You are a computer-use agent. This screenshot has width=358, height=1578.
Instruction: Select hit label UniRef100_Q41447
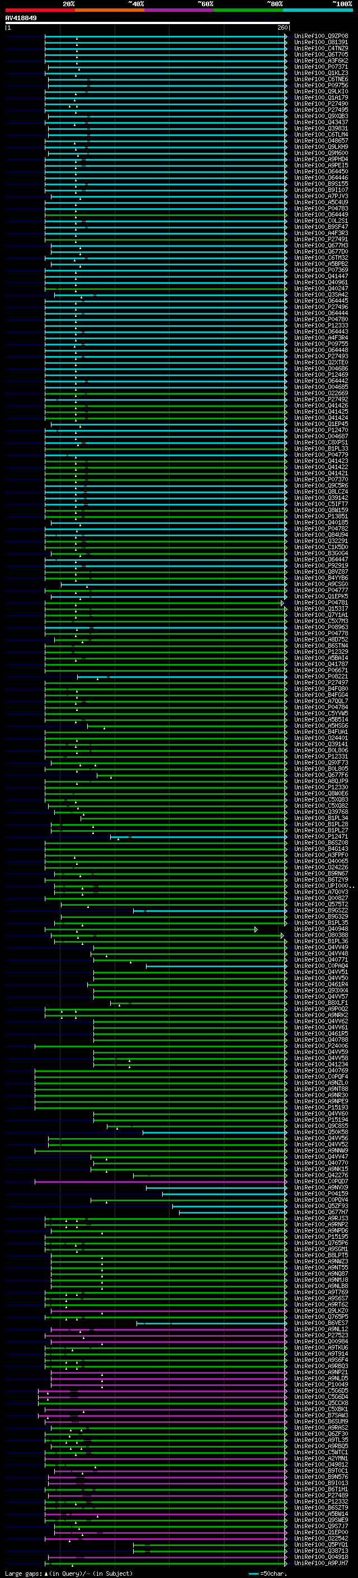pyautogui.click(x=321, y=277)
